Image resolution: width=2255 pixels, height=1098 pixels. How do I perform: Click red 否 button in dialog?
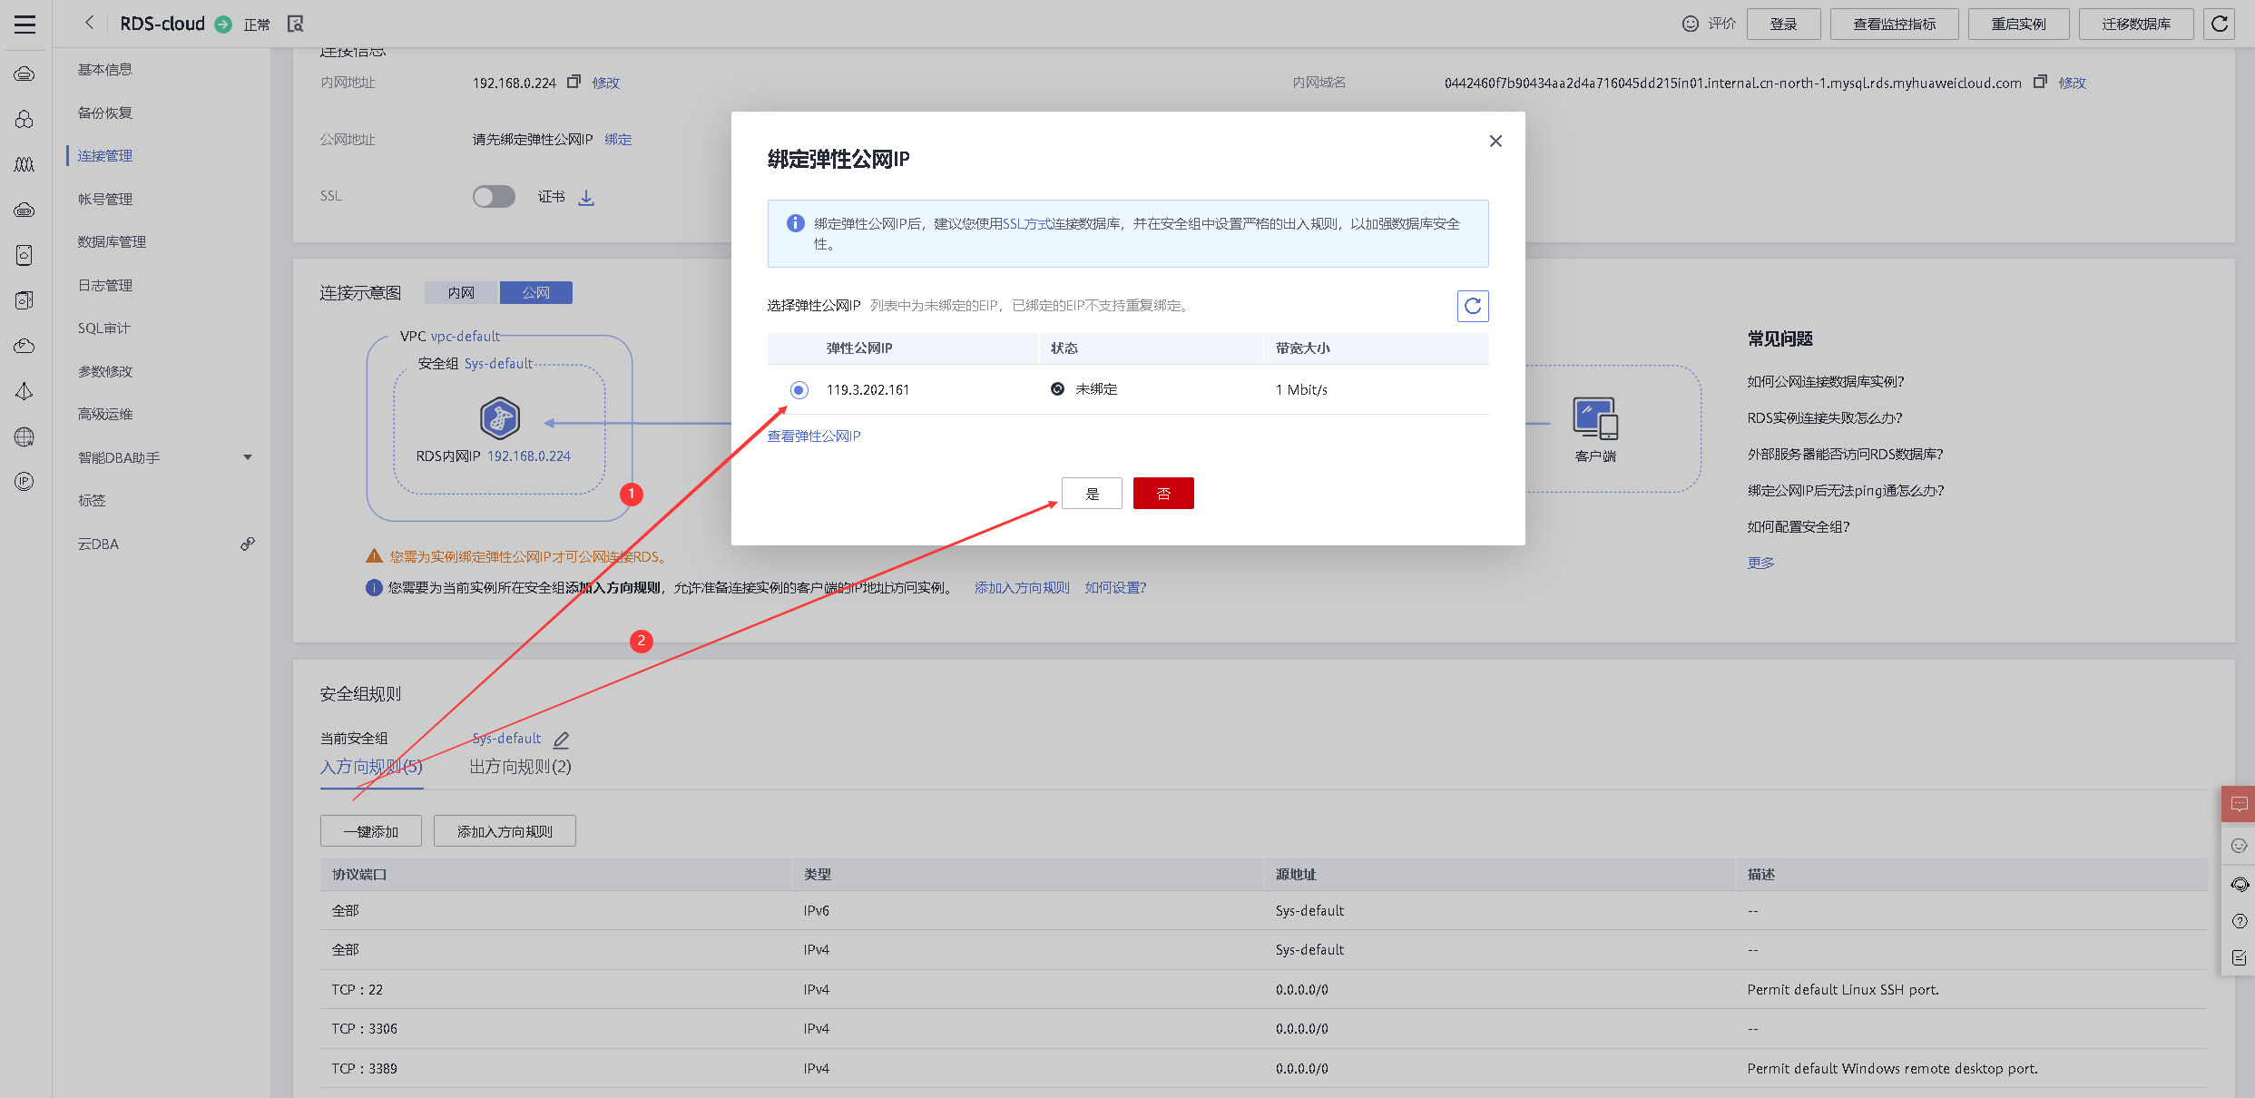(1163, 494)
